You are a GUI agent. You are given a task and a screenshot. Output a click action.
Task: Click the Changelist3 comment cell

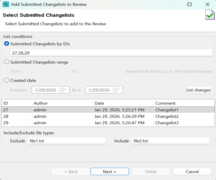click(x=167, y=123)
